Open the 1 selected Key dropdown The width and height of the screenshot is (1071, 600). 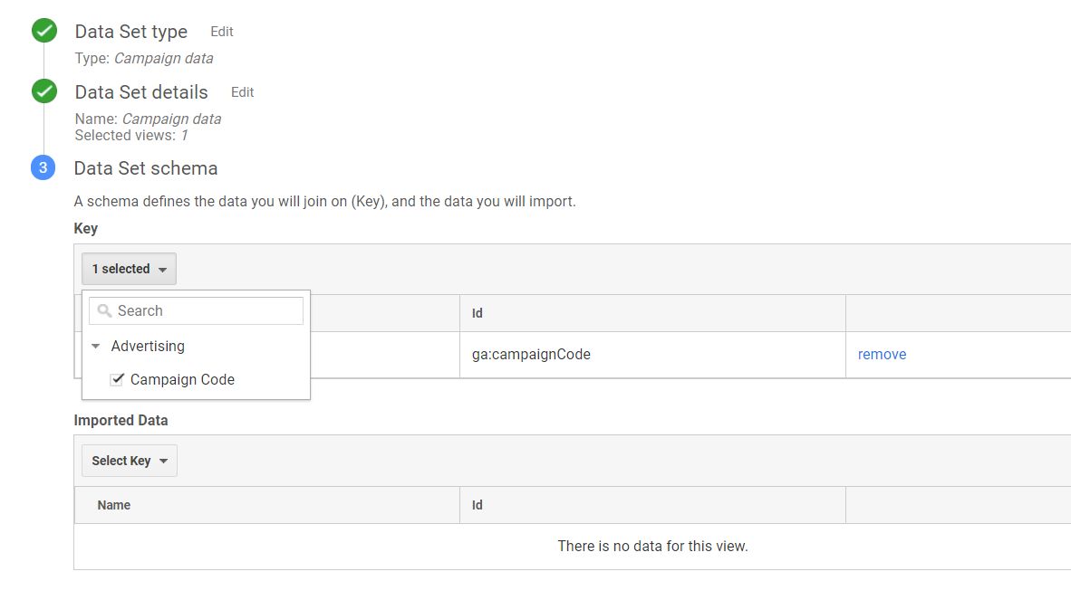129,268
